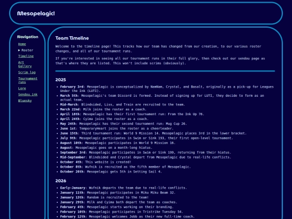Viewport: 292px width, 219px height.
Task: Click the 'Welcome to the timeline page' paragraph
Action: tap(158, 49)
